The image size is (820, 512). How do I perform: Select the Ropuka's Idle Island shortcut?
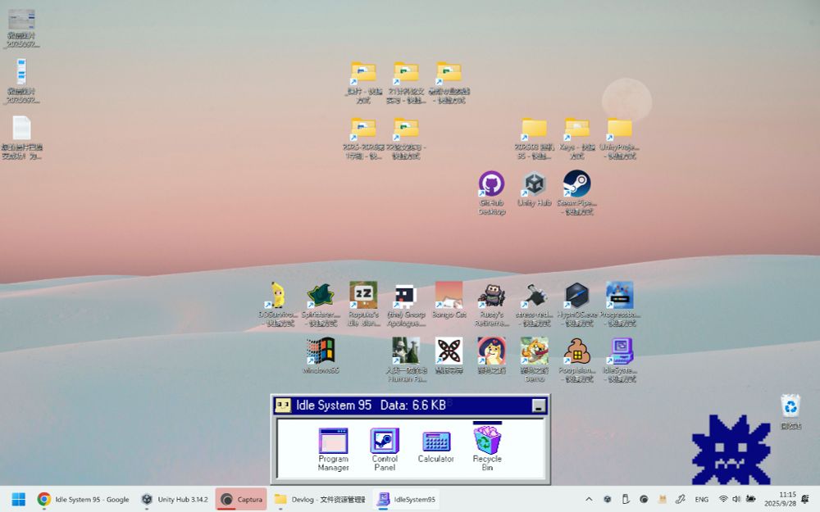pos(363,305)
